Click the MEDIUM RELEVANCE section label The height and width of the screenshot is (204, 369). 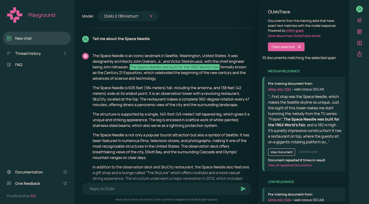point(284,71)
